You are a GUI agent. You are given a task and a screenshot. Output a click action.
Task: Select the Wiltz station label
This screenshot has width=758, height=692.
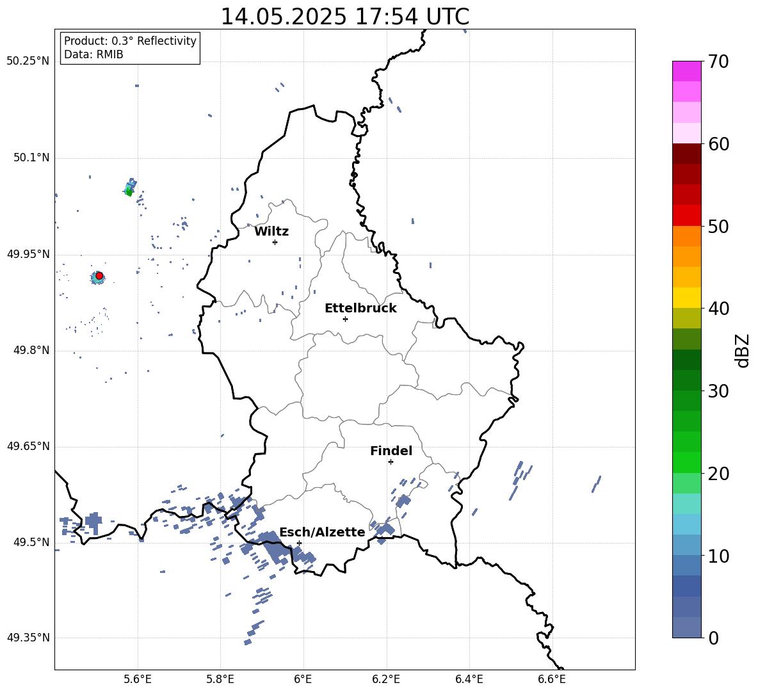tap(271, 232)
